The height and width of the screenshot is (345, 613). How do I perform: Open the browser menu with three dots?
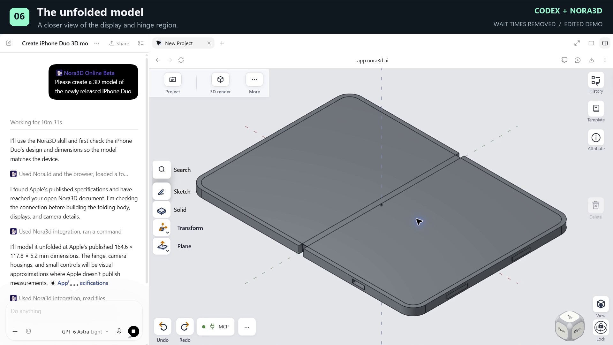pos(605,60)
